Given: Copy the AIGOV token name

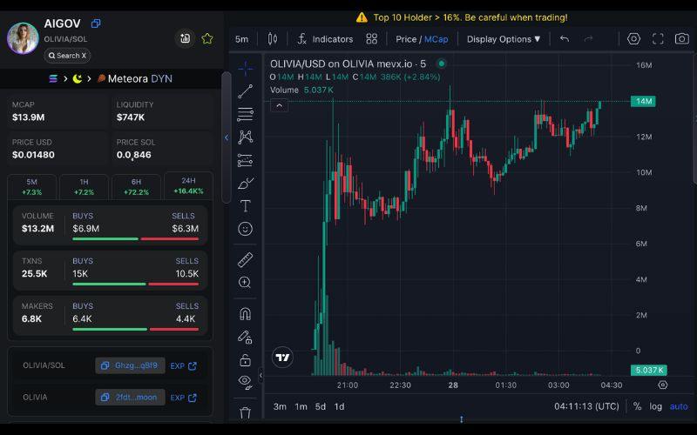Looking at the screenshot, I should (x=96, y=23).
